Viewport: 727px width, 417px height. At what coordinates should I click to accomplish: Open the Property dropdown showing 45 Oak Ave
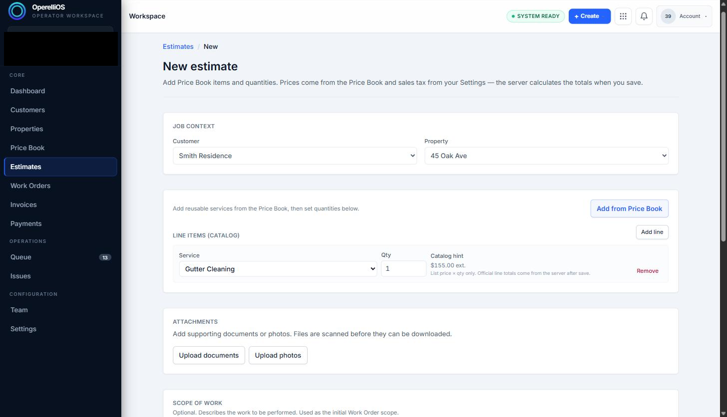tap(546, 156)
